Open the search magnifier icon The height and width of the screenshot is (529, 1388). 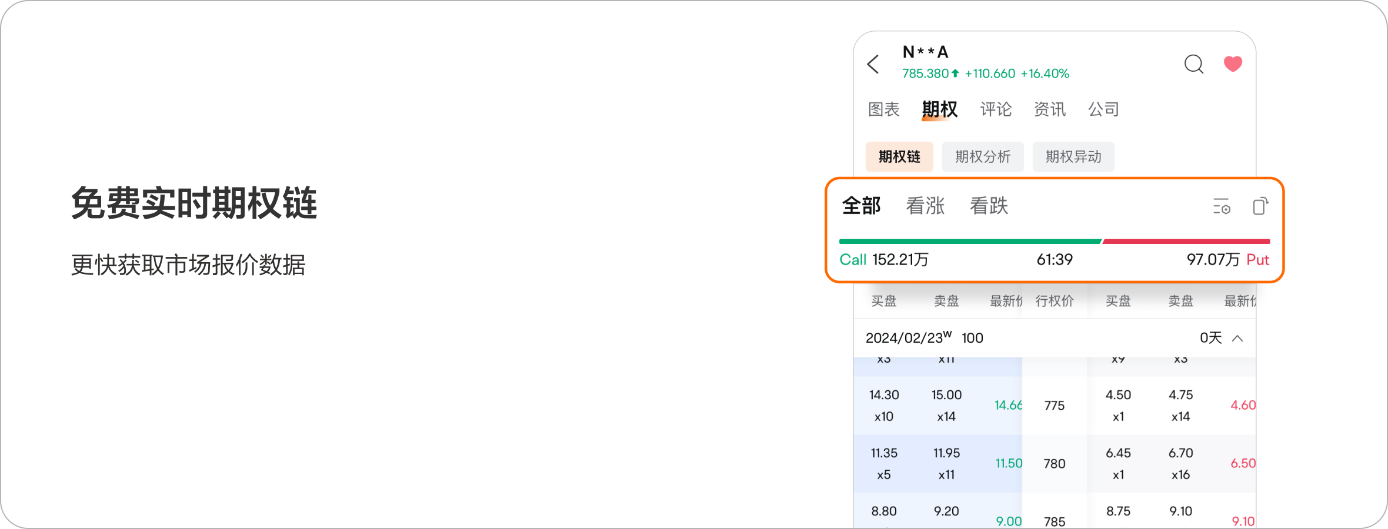tap(1193, 64)
